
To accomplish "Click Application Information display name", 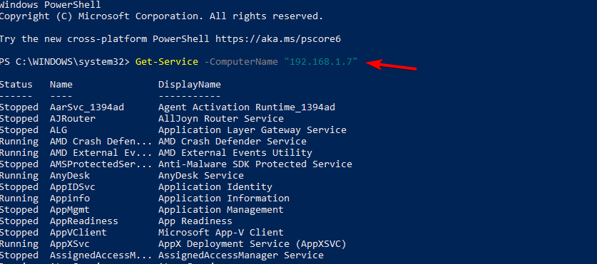I will tap(224, 199).
